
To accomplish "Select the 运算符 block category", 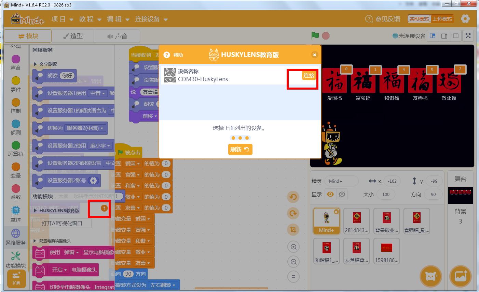I will coord(16,149).
